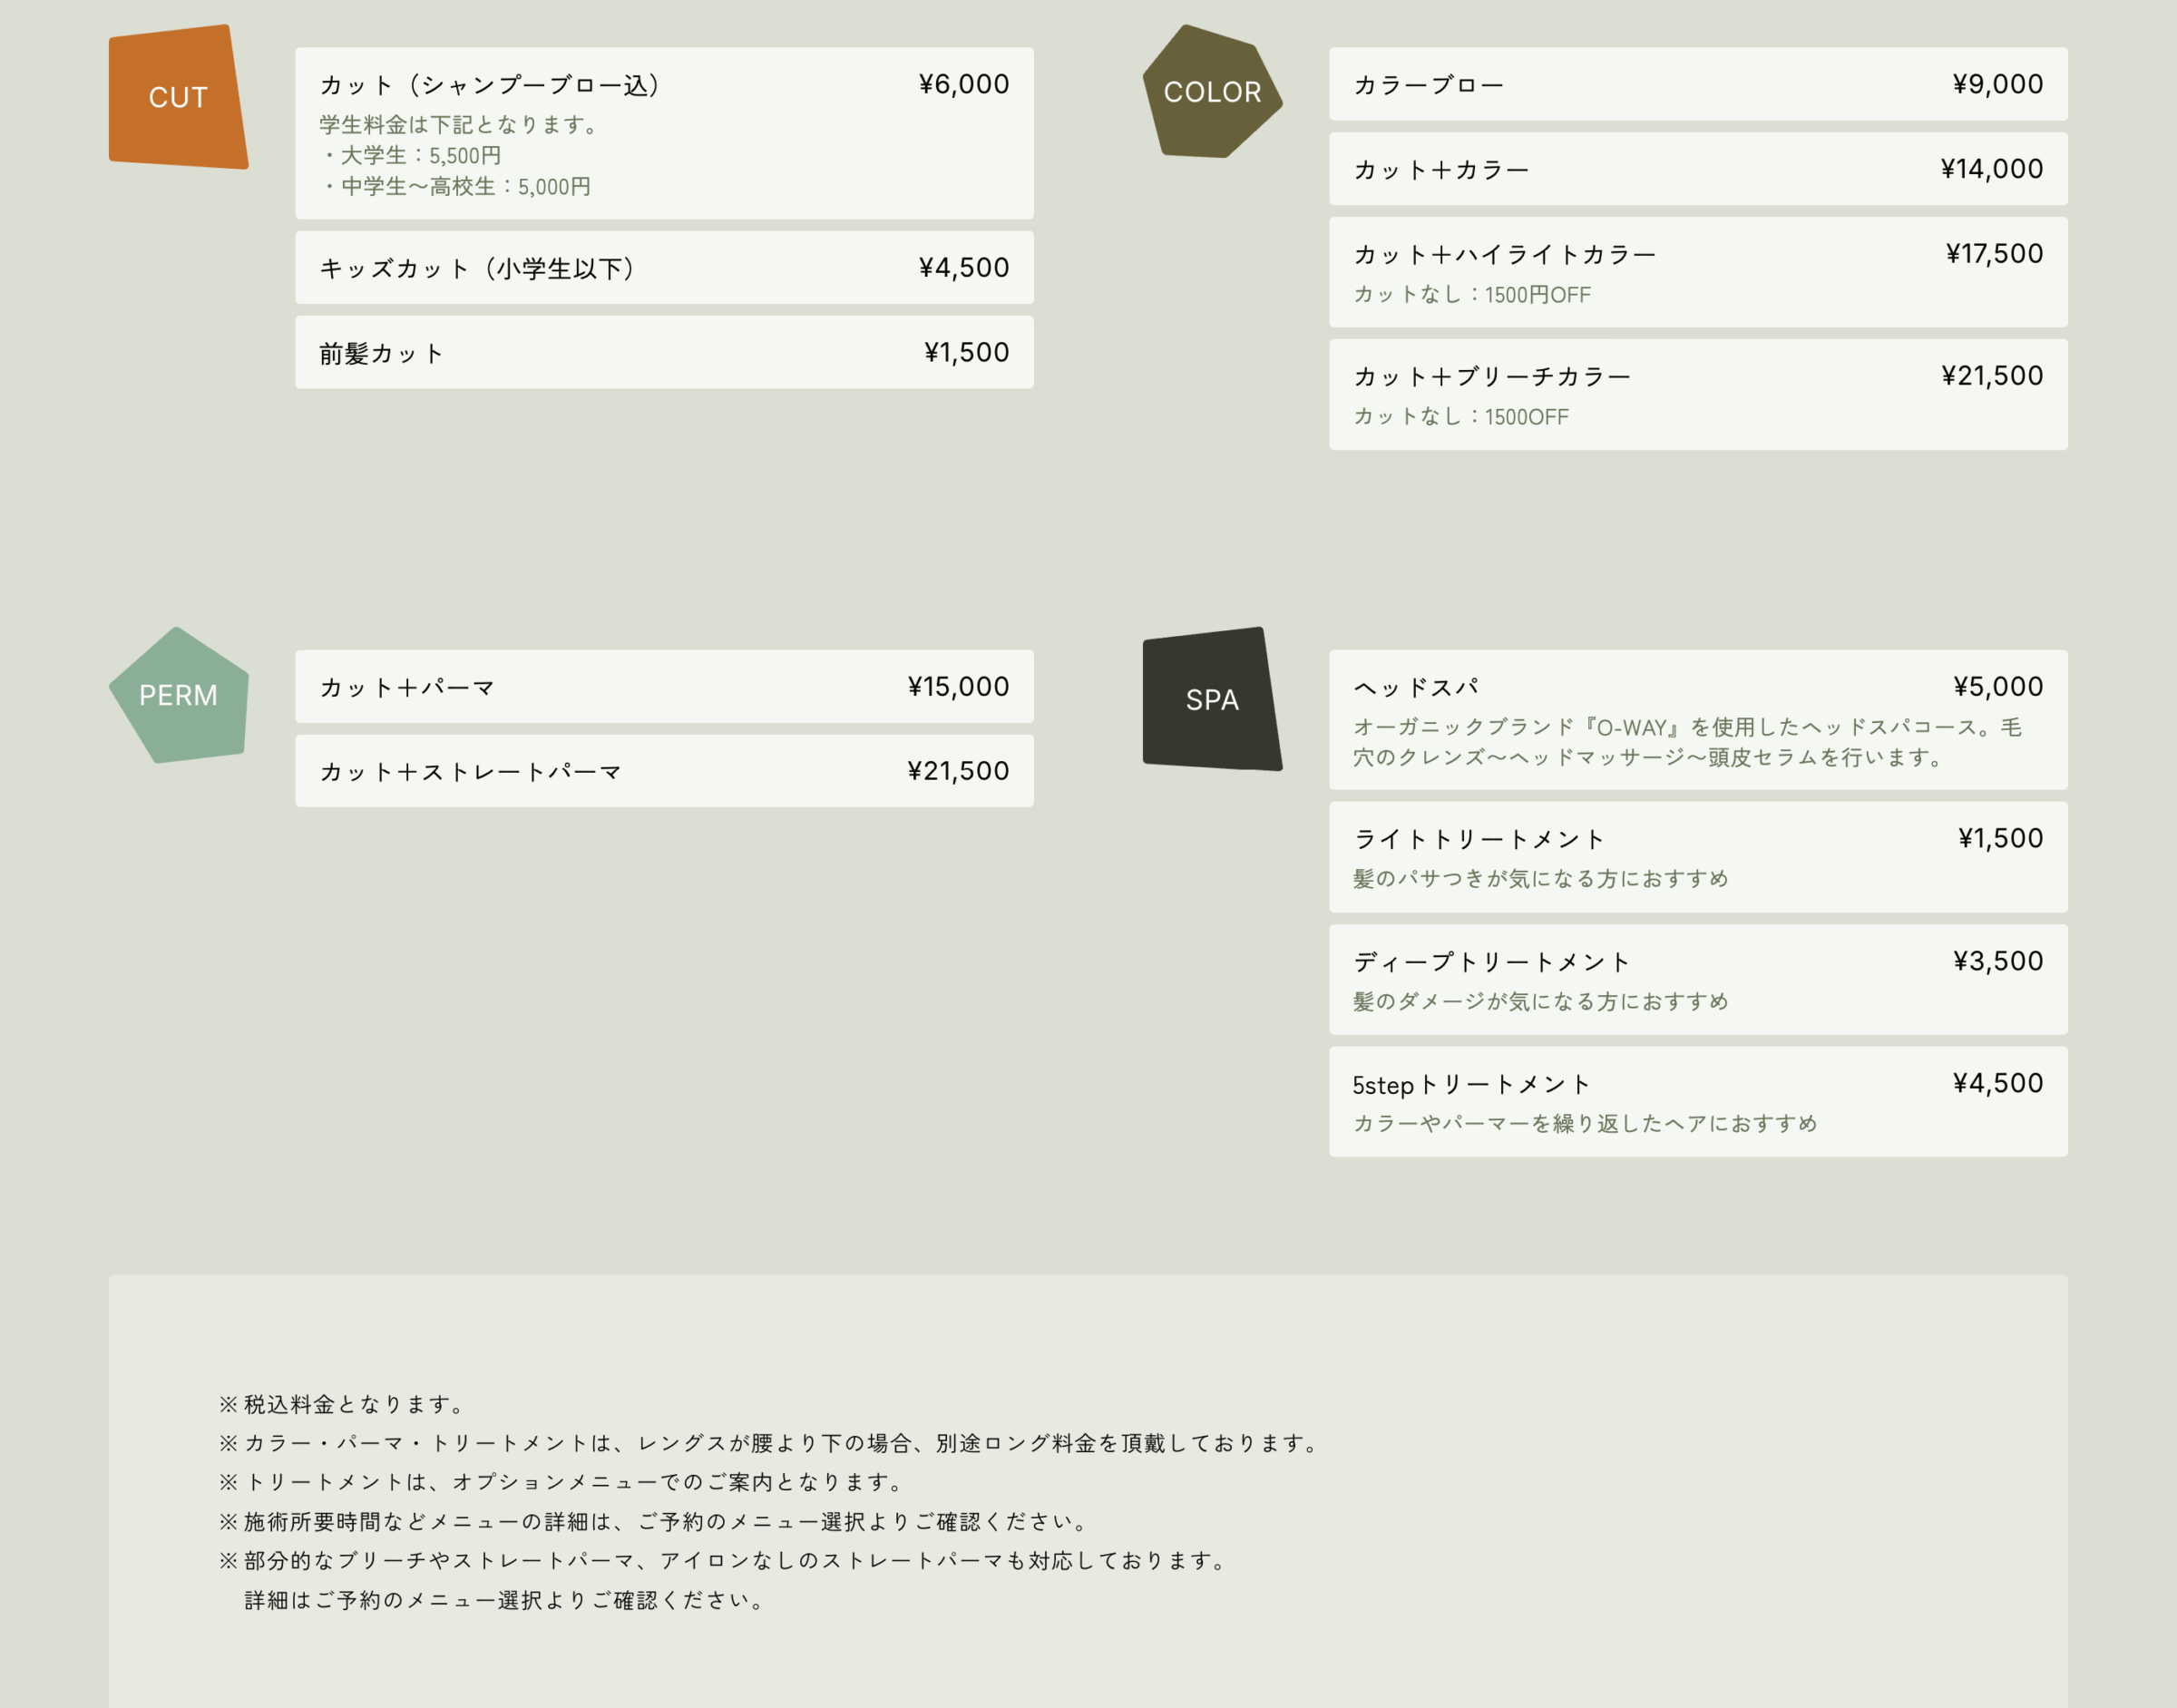Click the ※税込料金となります。 note
This screenshot has height=1708, width=2177.
coord(344,1404)
